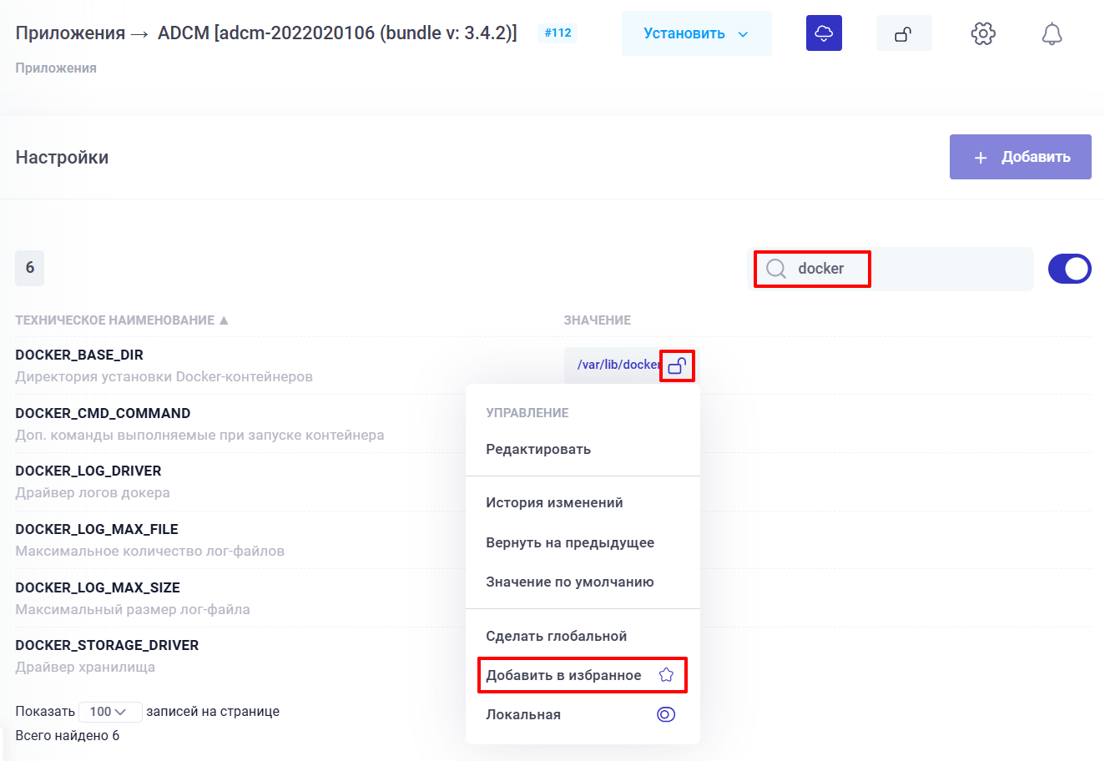Click the docker search input field
1105x761 pixels.
910,269
